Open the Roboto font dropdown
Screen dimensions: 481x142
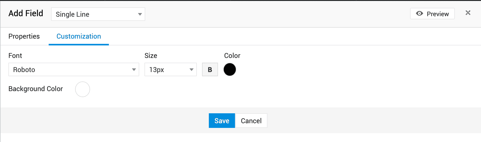coord(74,70)
